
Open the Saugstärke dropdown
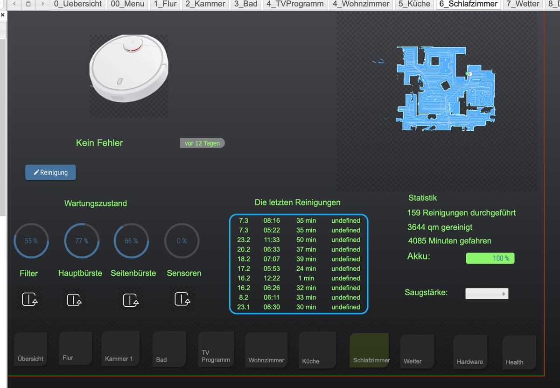(487, 294)
